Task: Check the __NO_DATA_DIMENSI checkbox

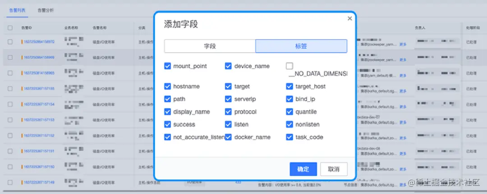Action: pos(289,66)
